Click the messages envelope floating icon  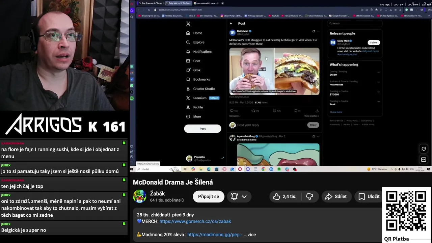tap(424, 159)
